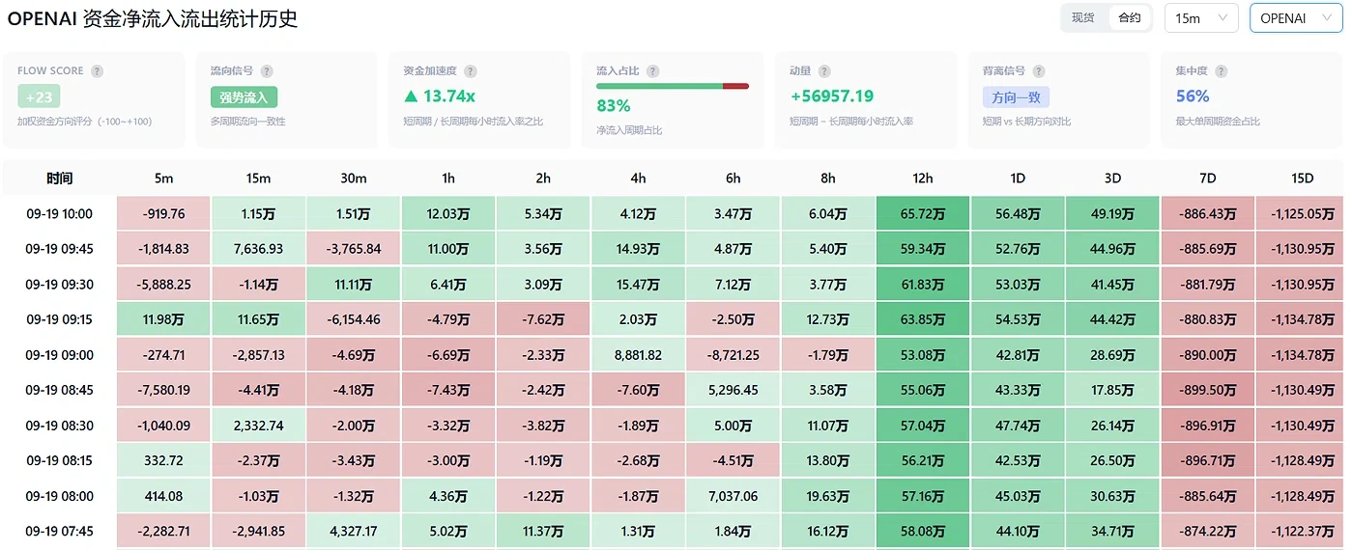
Task: Click the -7.62万 cell
Action: pos(542,319)
